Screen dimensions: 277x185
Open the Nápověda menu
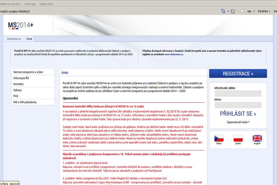pos(46,4)
